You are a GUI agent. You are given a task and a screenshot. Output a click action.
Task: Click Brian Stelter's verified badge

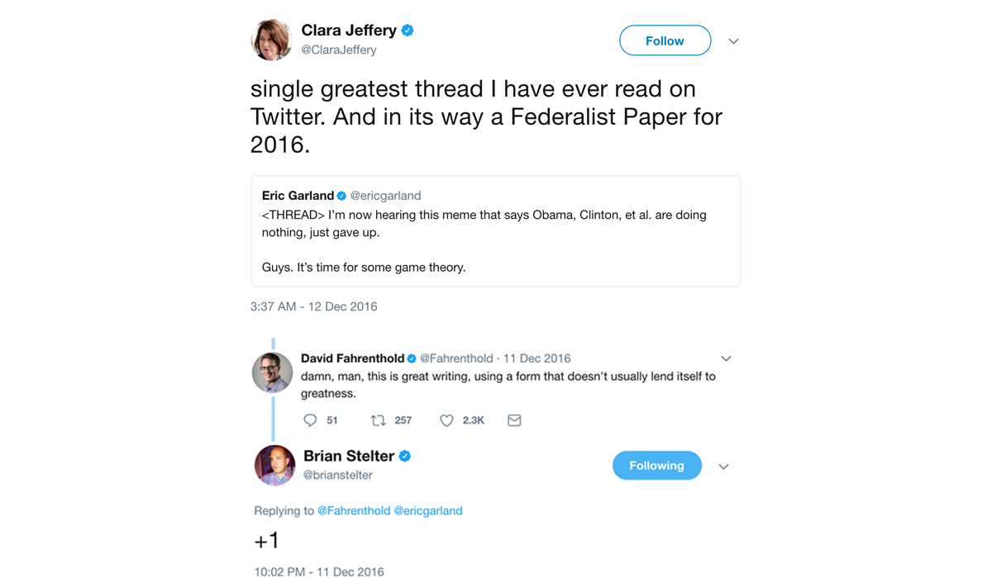pyautogui.click(x=405, y=456)
